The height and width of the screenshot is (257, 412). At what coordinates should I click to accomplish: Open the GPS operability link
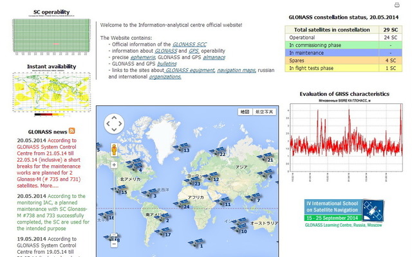coord(194,51)
